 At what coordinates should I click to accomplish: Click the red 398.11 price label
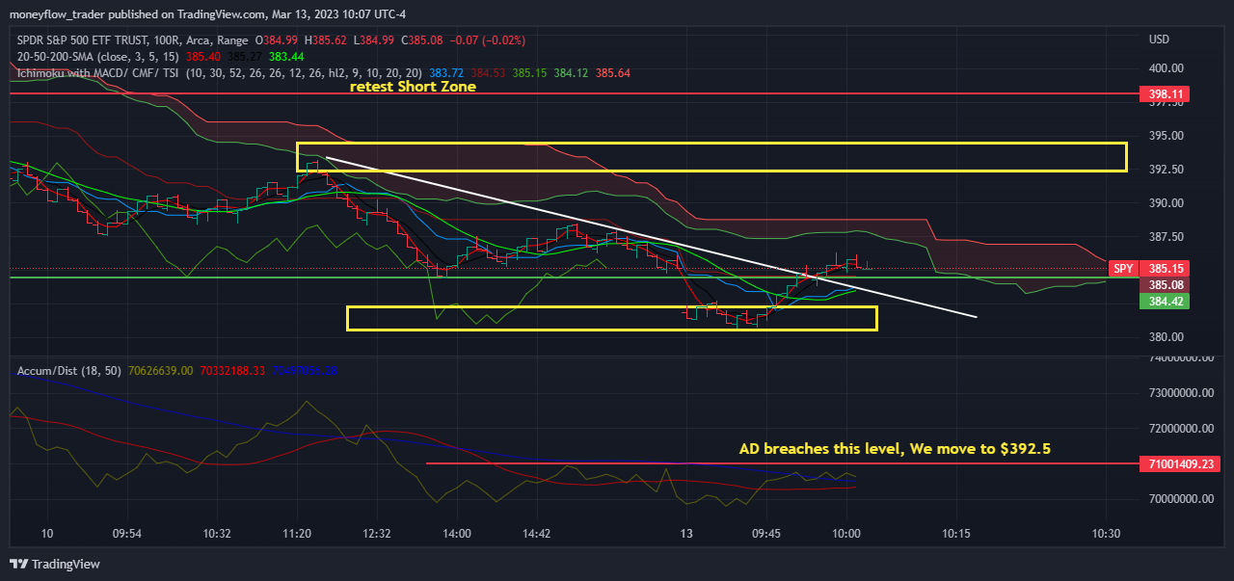[1167, 94]
